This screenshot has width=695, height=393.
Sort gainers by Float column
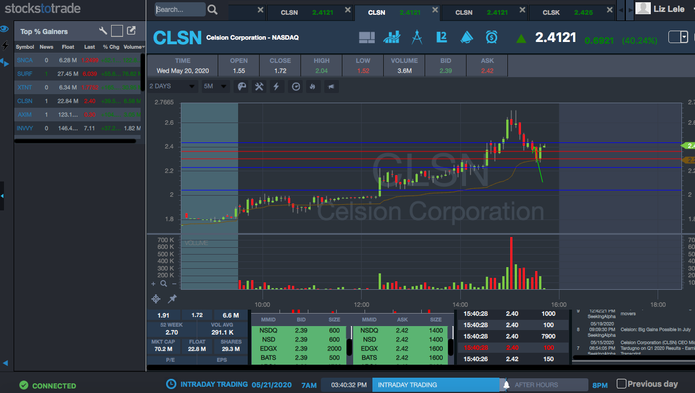pos(68,47)
